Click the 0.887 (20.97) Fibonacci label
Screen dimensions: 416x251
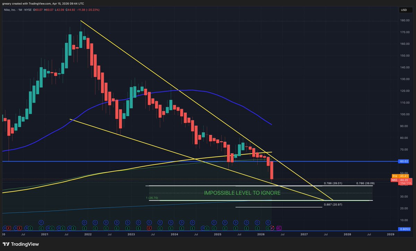333,205
